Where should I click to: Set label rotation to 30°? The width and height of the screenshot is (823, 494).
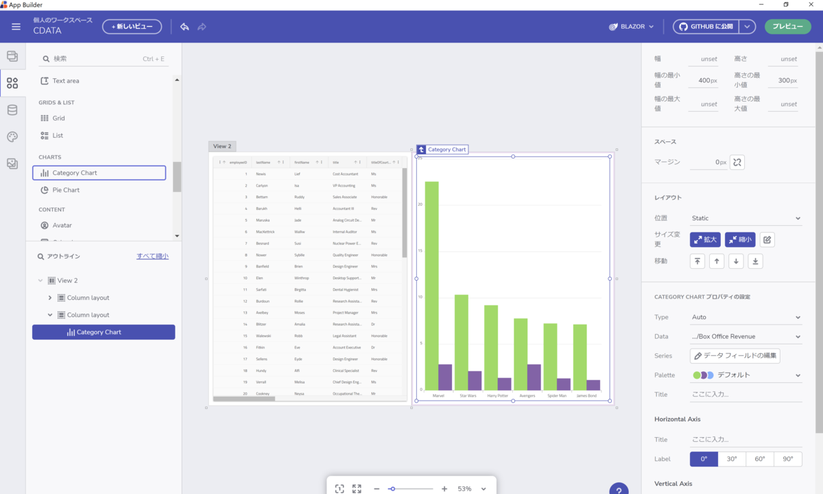point(732,459)
